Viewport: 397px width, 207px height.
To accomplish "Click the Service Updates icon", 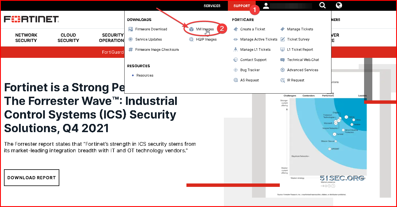I will tap(131, 39).
